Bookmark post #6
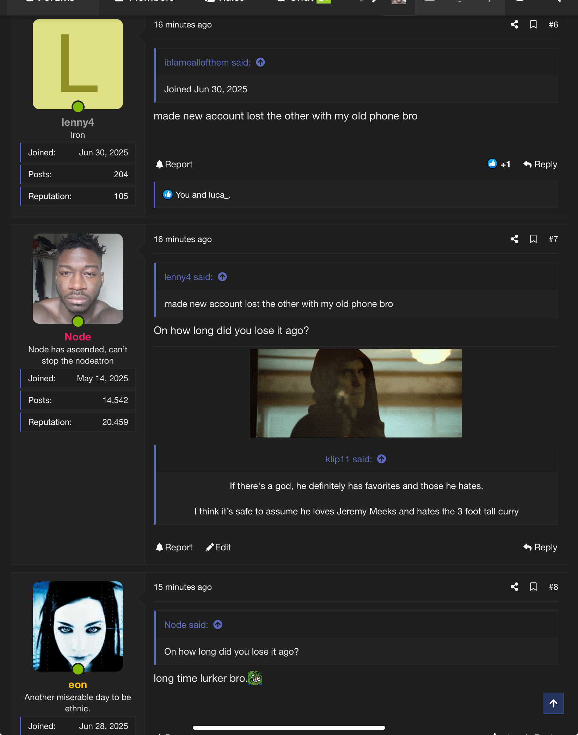This screenshot has width=578, height=735. coord(533,25)
